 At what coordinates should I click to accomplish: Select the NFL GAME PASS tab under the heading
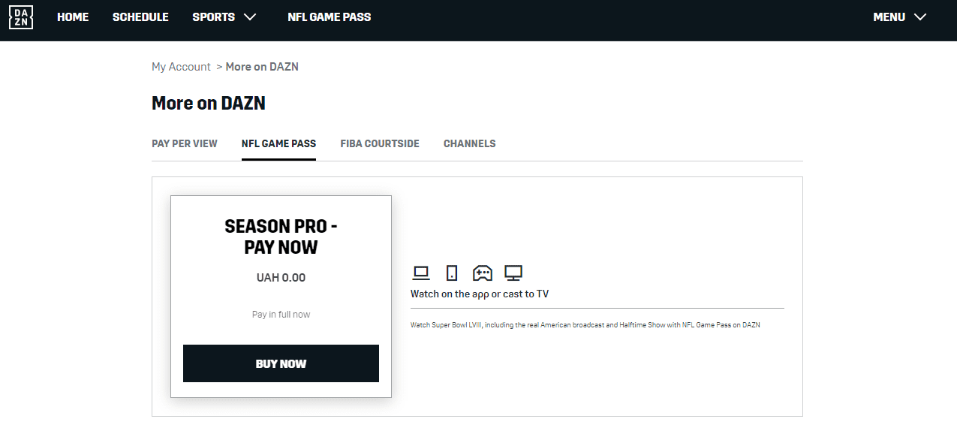pyautogui.click(x=278, y=143)
